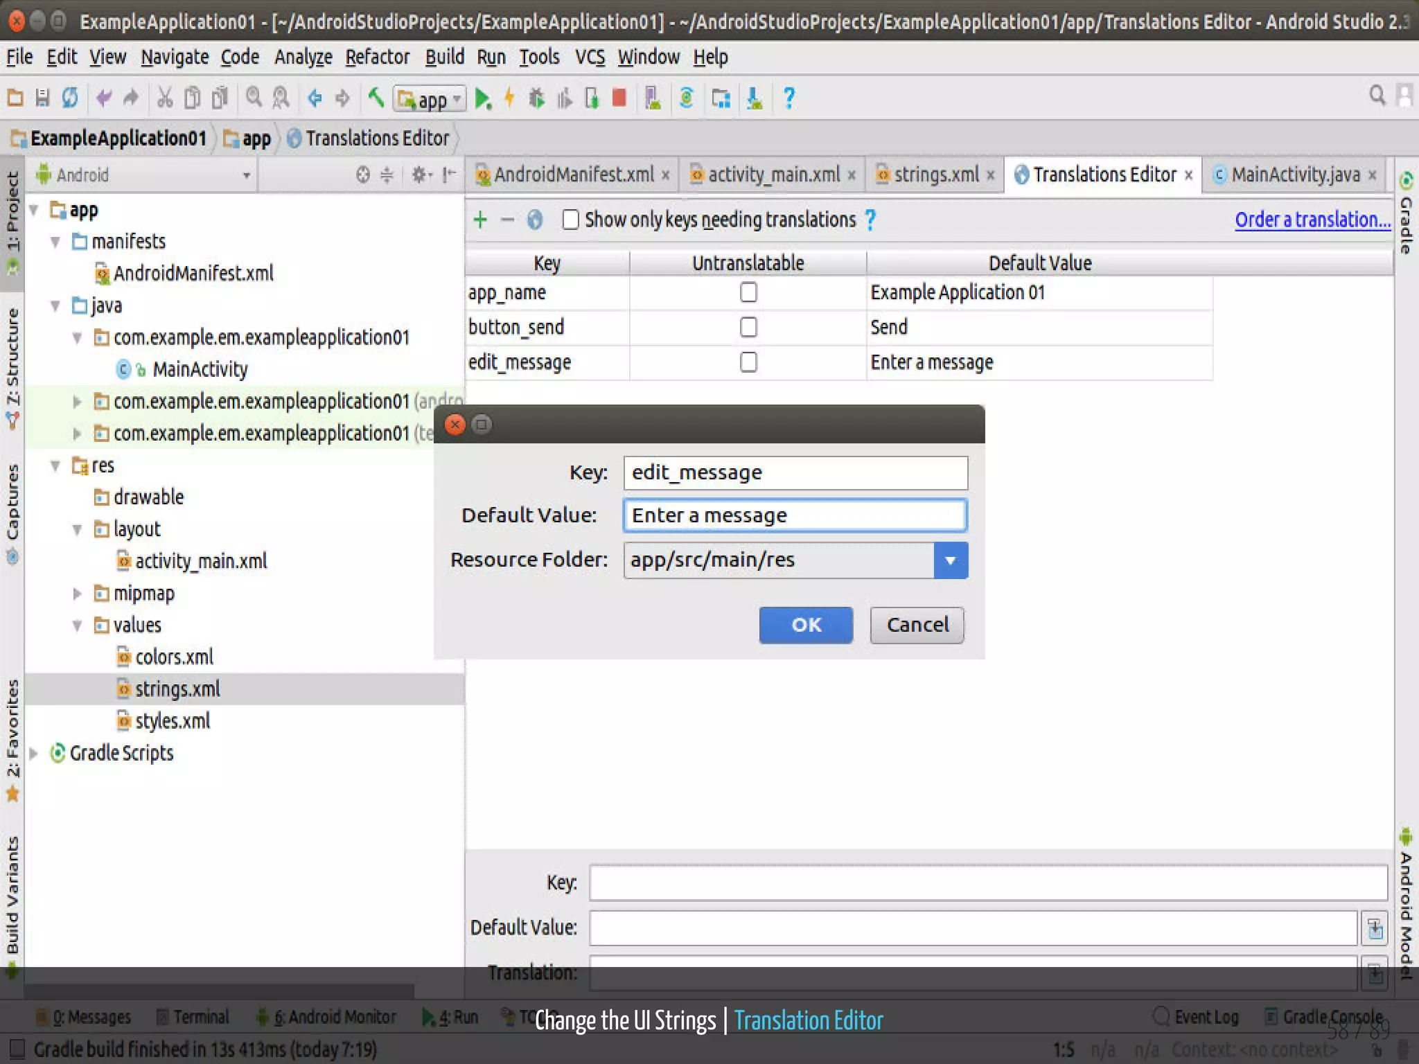Open the Navigate menu
The height and width of the screenshot is (1064, 1419).
[x=175, y=57]
